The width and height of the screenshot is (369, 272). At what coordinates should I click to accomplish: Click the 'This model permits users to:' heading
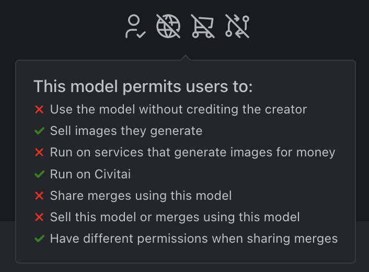point(143,87)
